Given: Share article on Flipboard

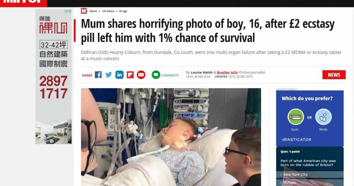Looking at the screenshot, I should (130, 75).
